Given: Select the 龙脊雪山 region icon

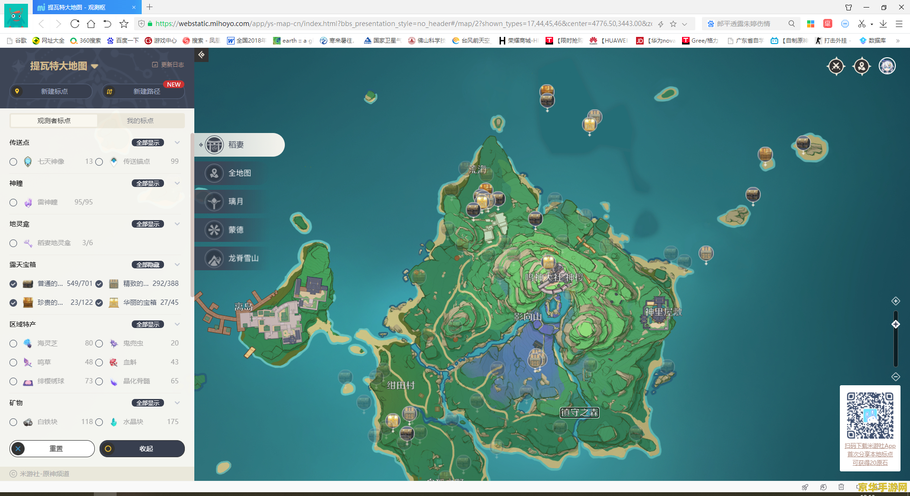Looking at the screenshot, I should click(214, 258).
